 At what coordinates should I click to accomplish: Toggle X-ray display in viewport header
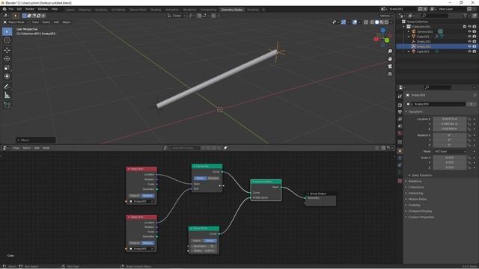pos(366,22)
